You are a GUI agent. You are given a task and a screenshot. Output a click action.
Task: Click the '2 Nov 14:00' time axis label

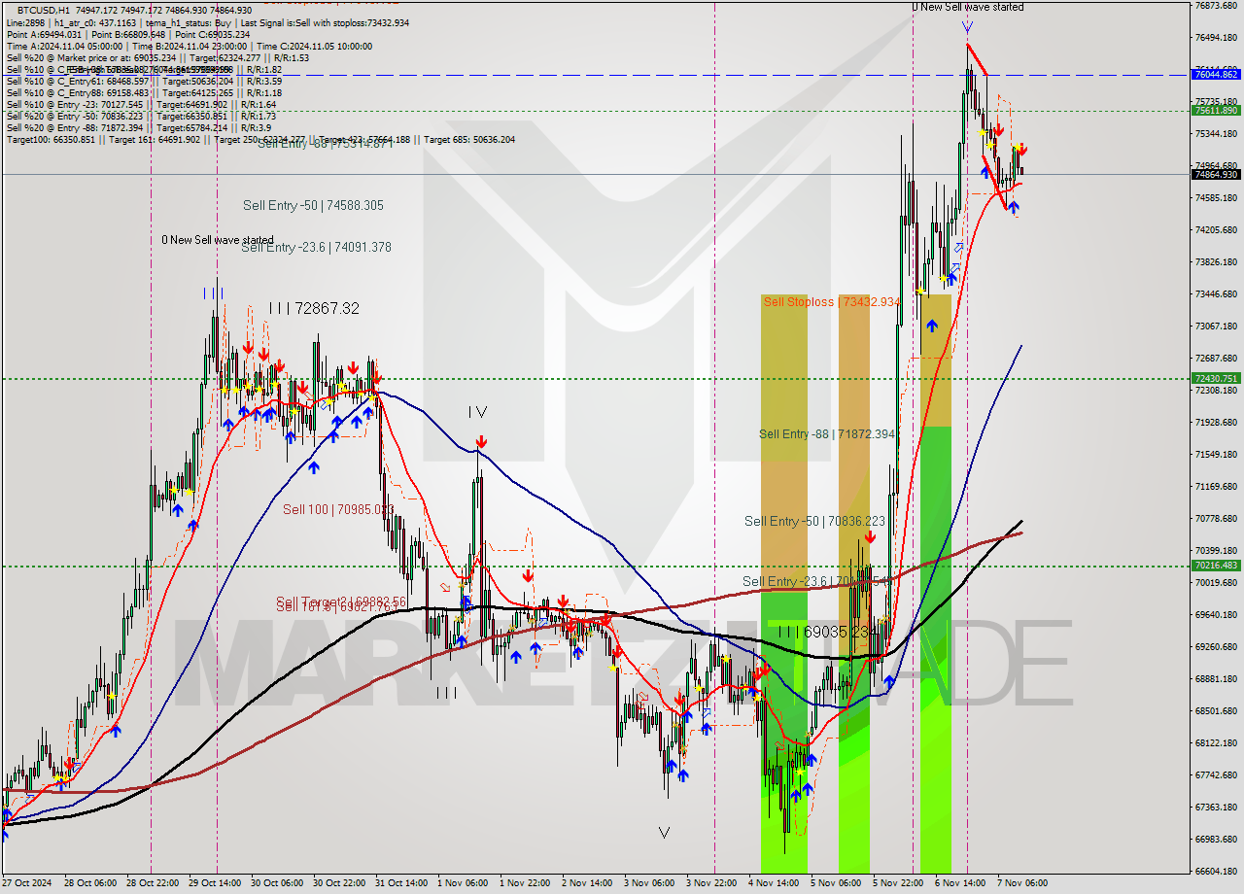coord(588,883)
